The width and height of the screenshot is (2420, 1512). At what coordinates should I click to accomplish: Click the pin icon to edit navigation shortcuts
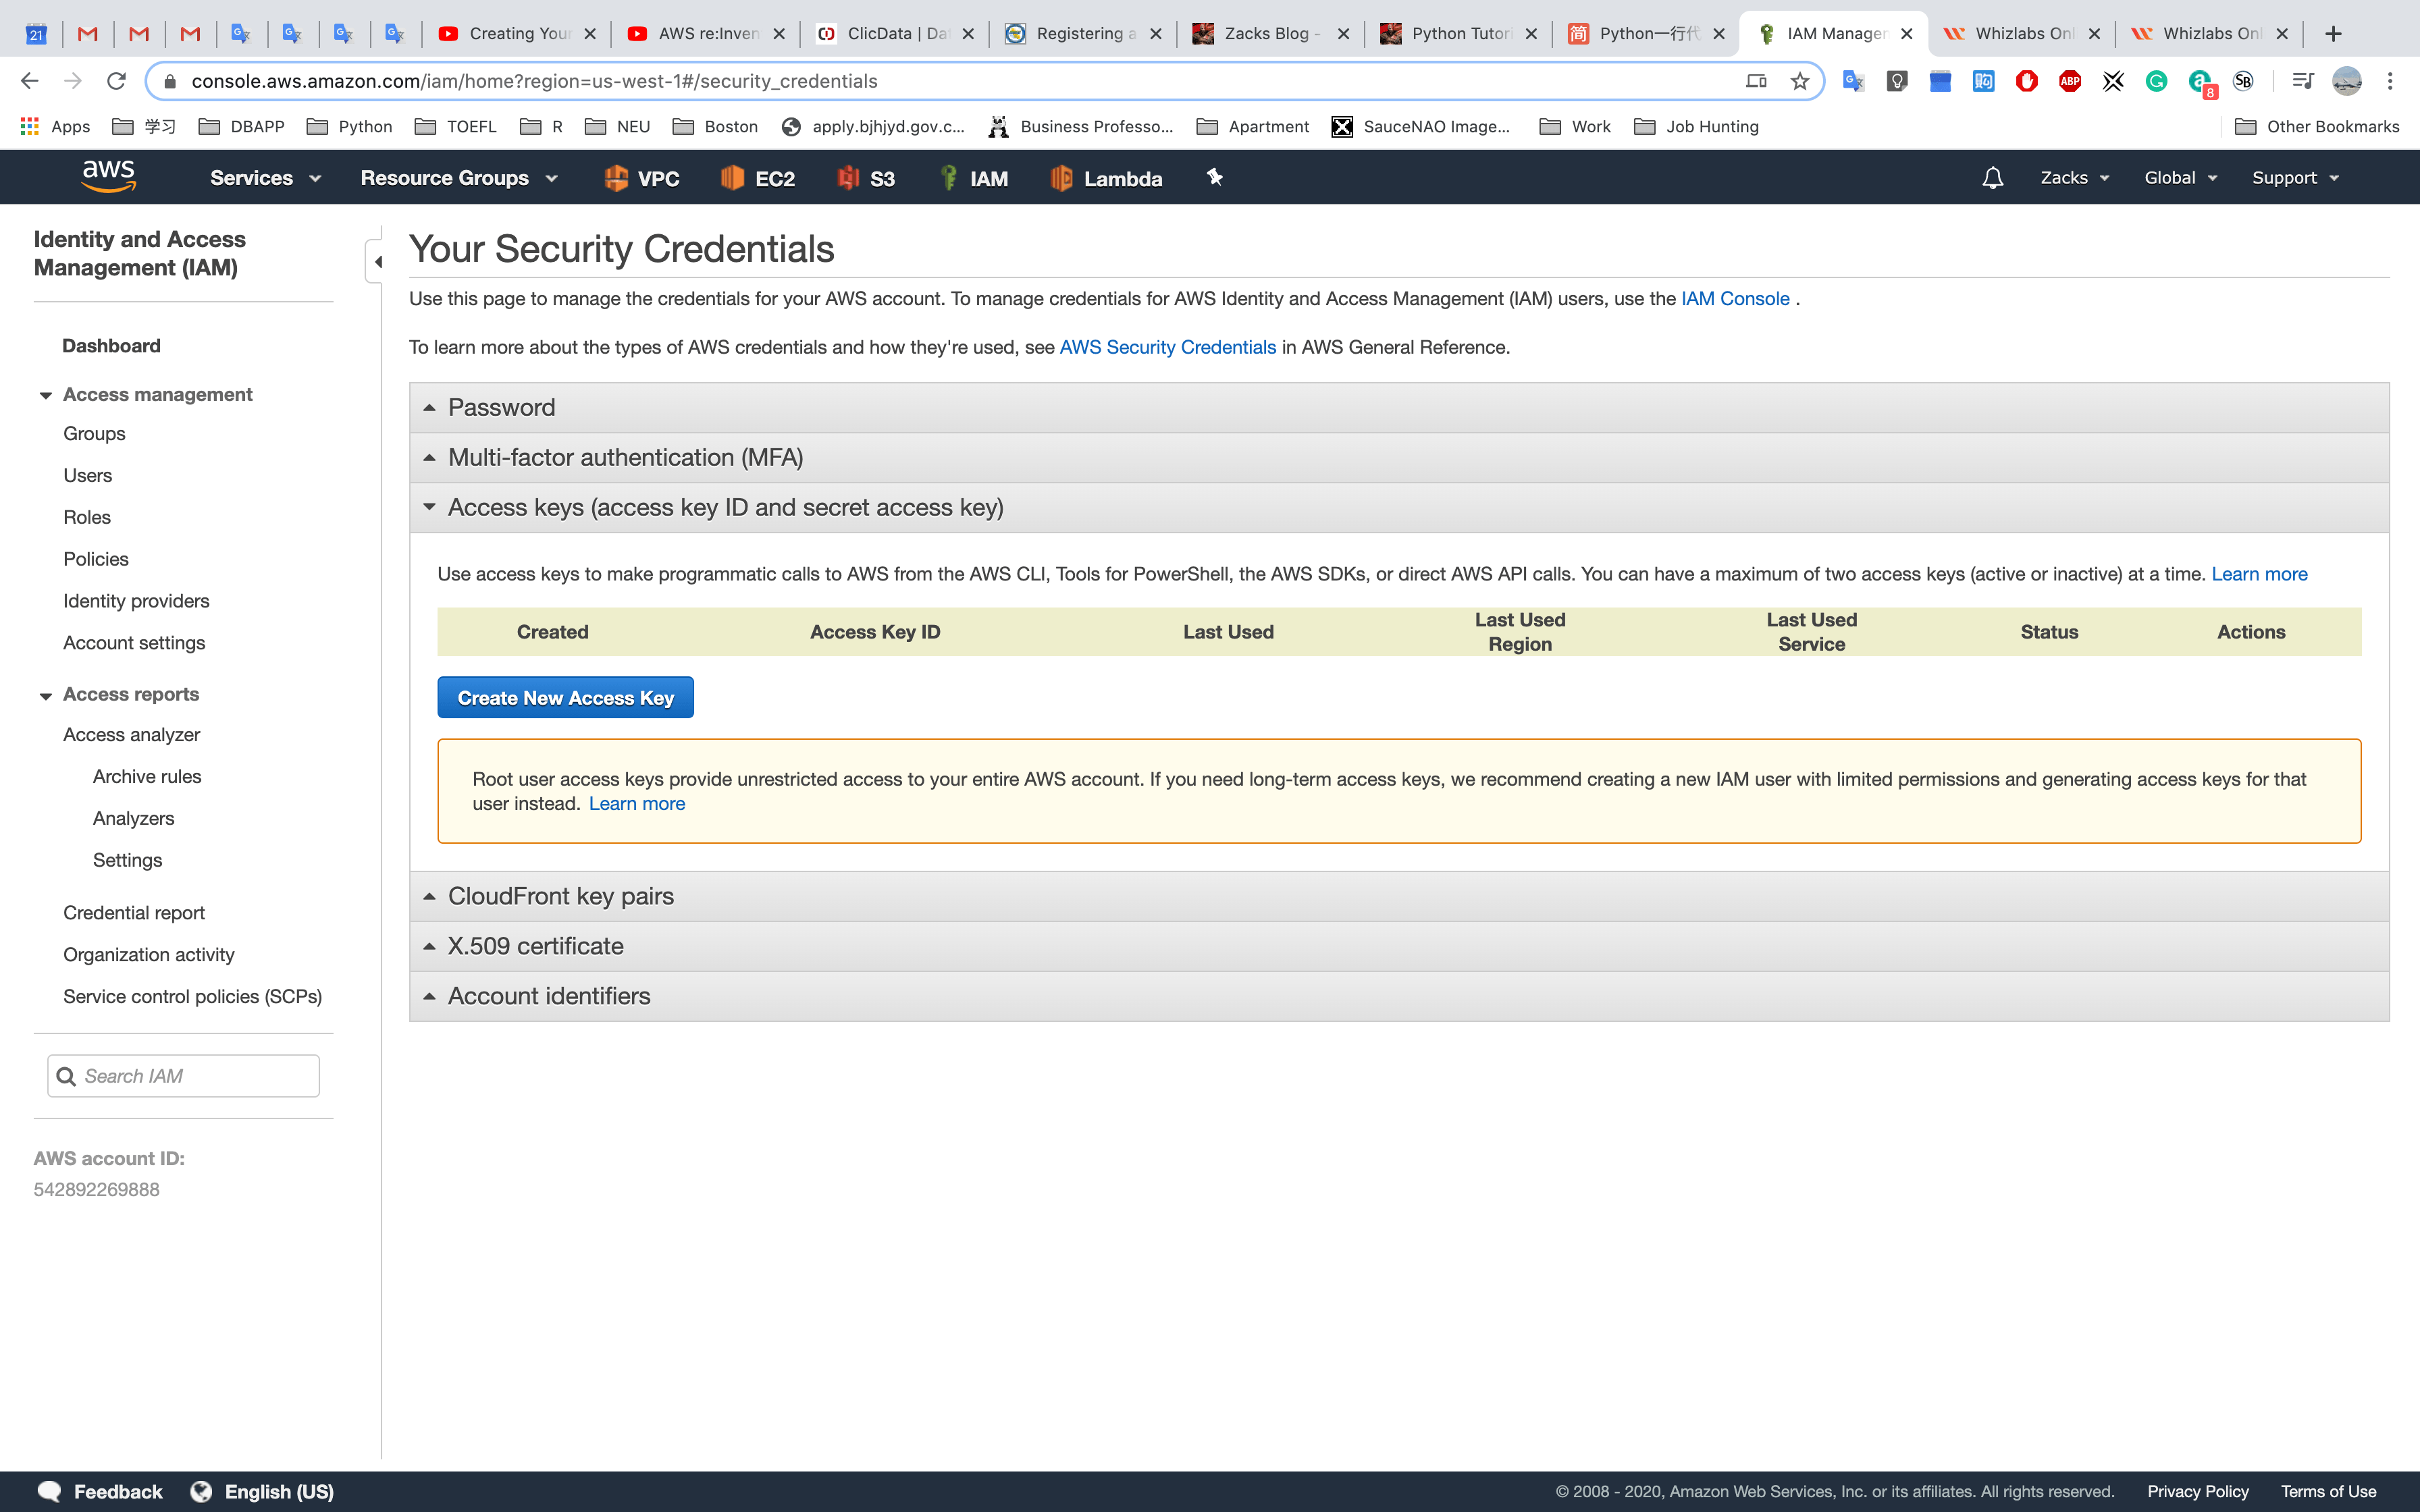(x=1214, y=177)
